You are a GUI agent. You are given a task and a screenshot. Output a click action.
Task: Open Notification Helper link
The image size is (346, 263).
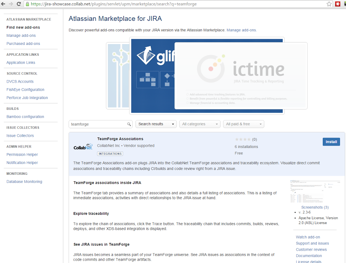22,163
